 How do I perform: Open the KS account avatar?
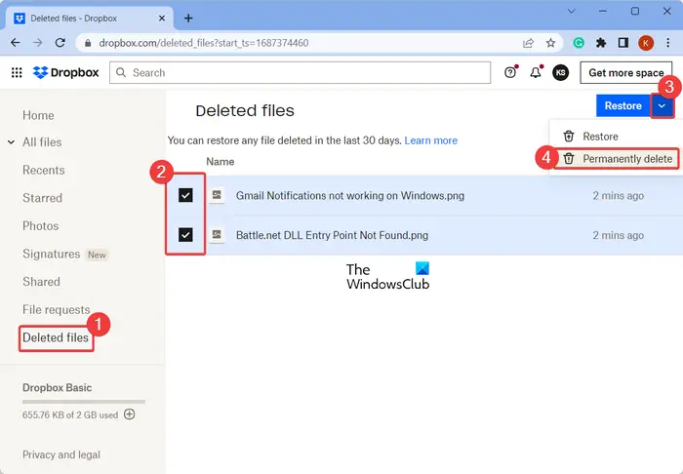pyautogui.click(x=560, y=73)
